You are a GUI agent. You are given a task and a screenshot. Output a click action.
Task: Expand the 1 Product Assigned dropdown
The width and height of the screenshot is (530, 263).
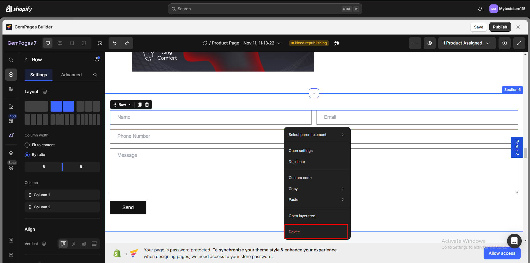point(466,43)
